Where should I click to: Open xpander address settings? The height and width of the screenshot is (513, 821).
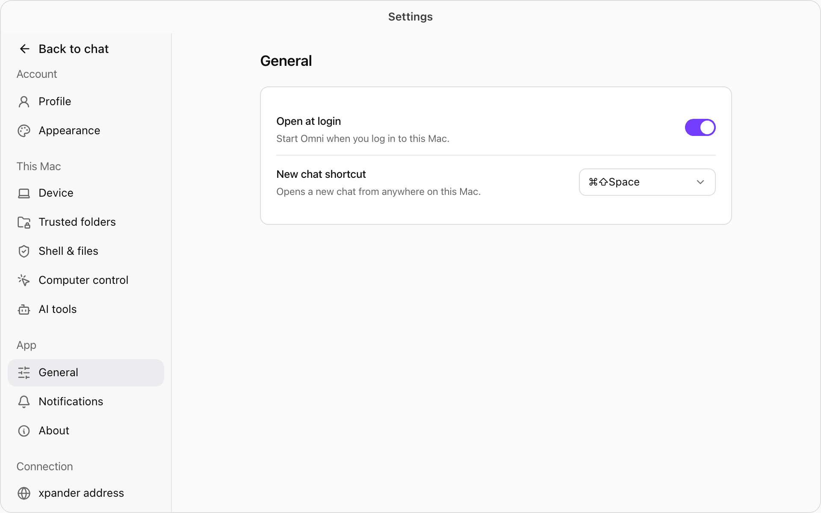(x=86, y=493)
